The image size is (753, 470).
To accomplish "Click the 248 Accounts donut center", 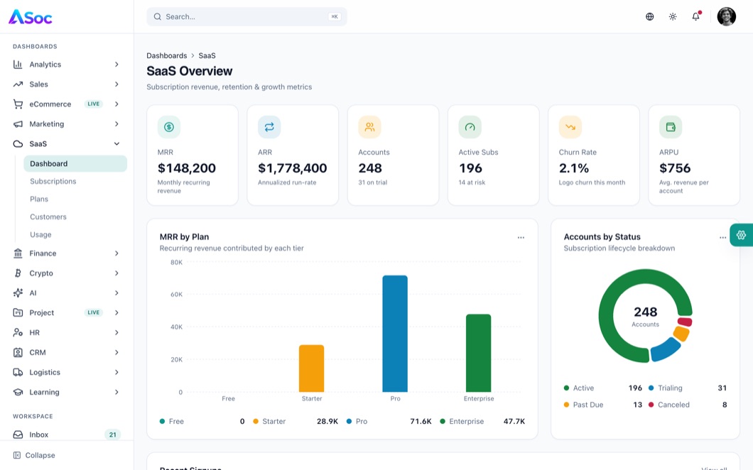I will 646,317.
